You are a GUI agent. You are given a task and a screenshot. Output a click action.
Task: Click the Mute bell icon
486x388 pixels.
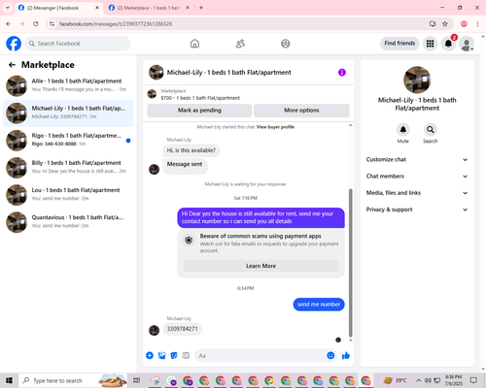click(403, 130)
